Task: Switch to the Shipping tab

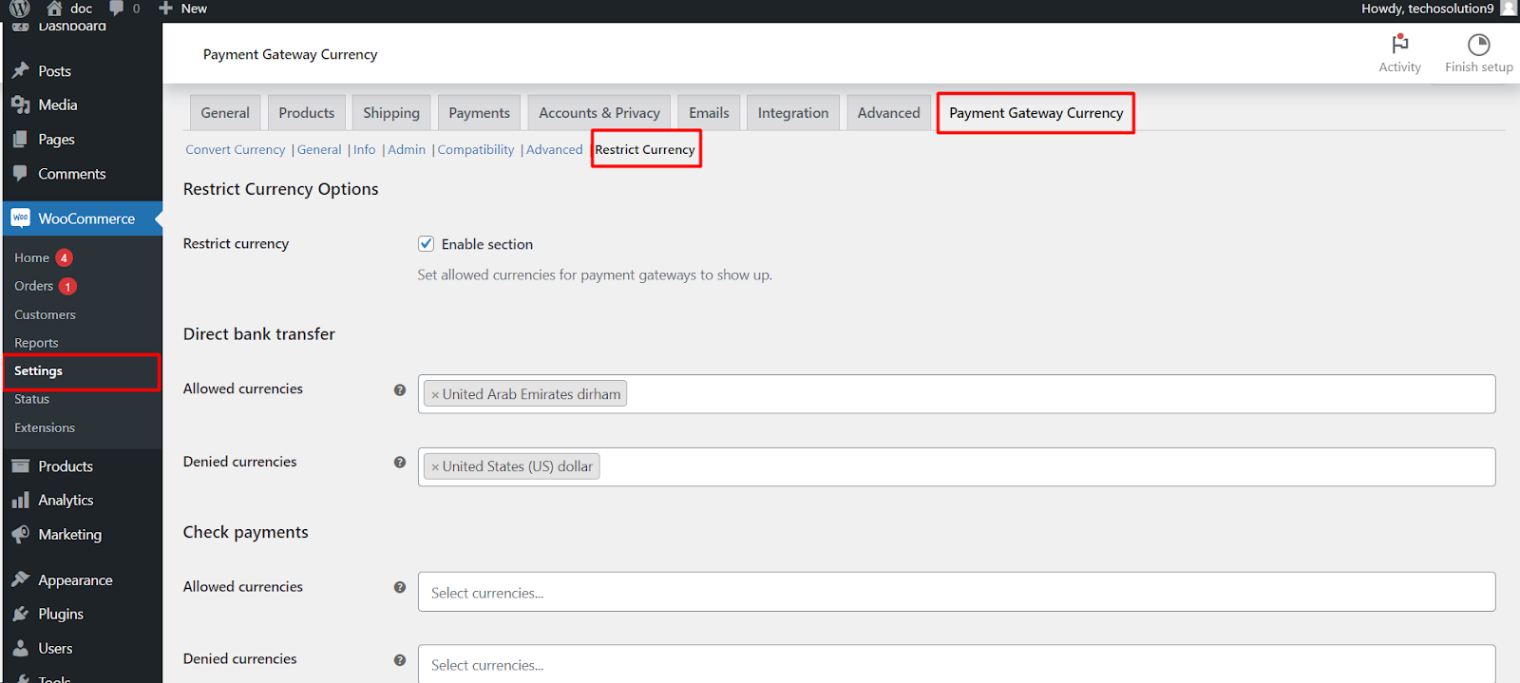Action: 391,112
